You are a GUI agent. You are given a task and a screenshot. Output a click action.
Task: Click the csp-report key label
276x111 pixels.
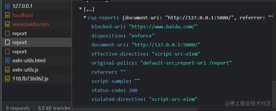102,18
